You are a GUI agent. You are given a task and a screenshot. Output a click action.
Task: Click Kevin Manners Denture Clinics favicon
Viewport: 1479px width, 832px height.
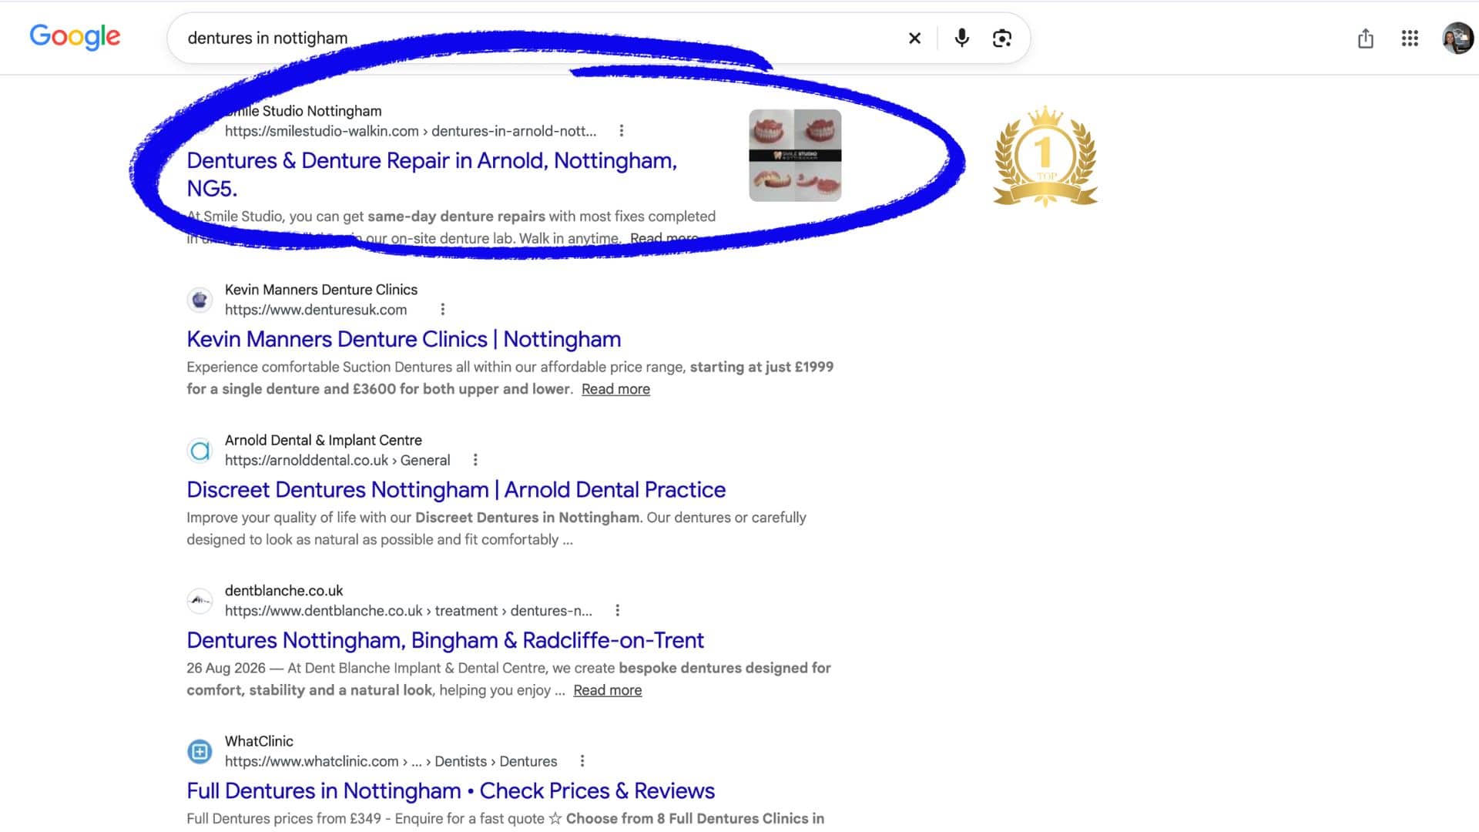pos(200,300)
